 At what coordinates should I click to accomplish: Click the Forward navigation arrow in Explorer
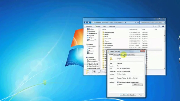(x=88, y=22)
